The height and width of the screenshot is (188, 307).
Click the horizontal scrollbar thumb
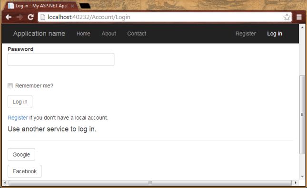[150, 183]
